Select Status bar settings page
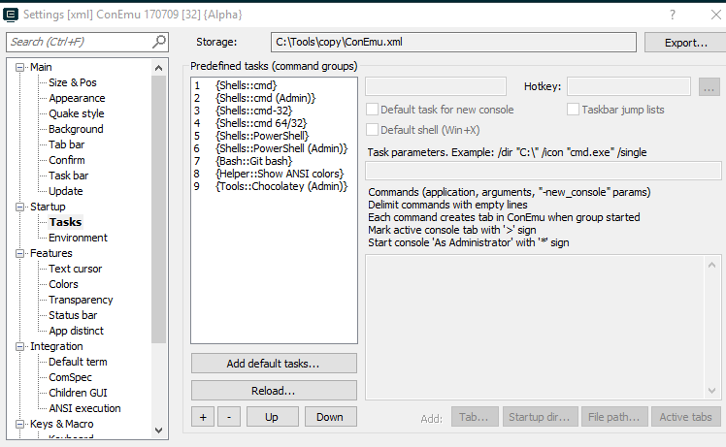Viewport: 726px width, 447px height. tap(73, 315)
